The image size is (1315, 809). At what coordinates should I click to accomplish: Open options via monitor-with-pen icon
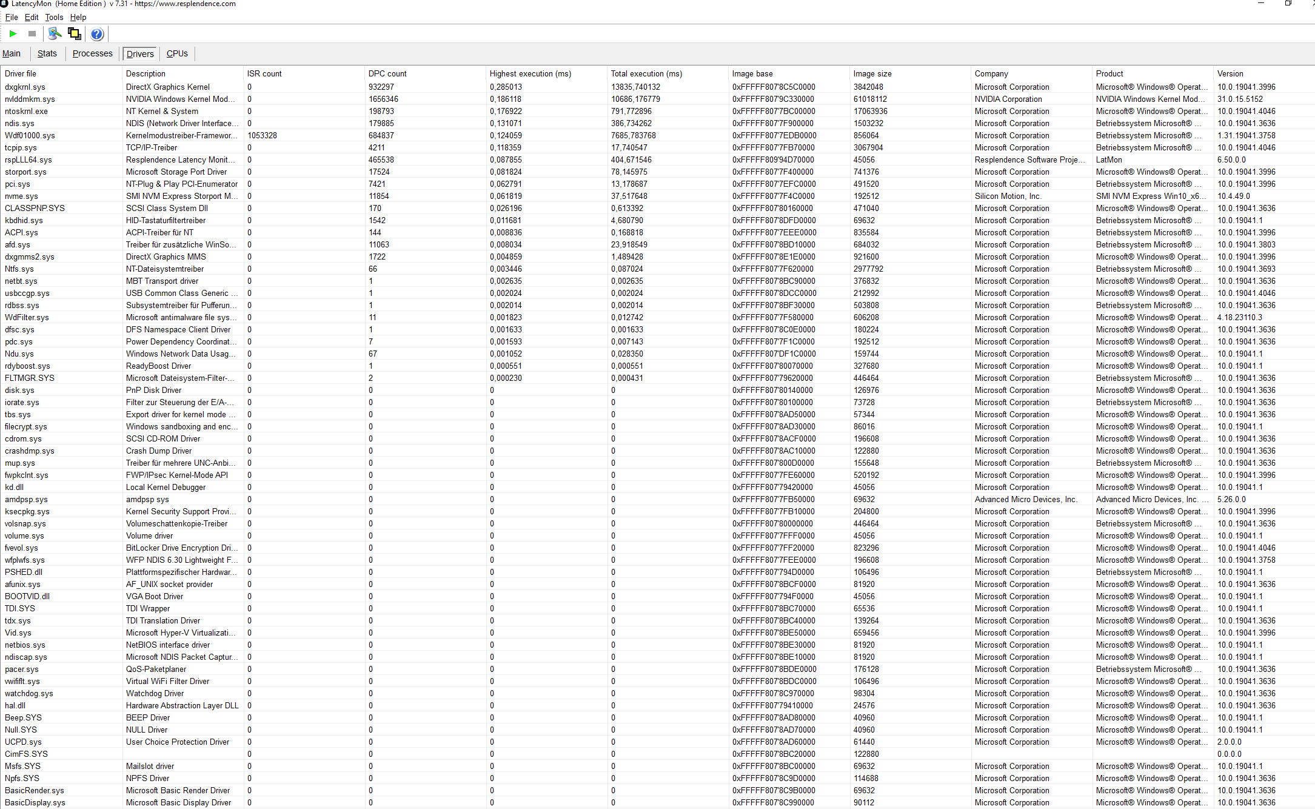(55, 34)
